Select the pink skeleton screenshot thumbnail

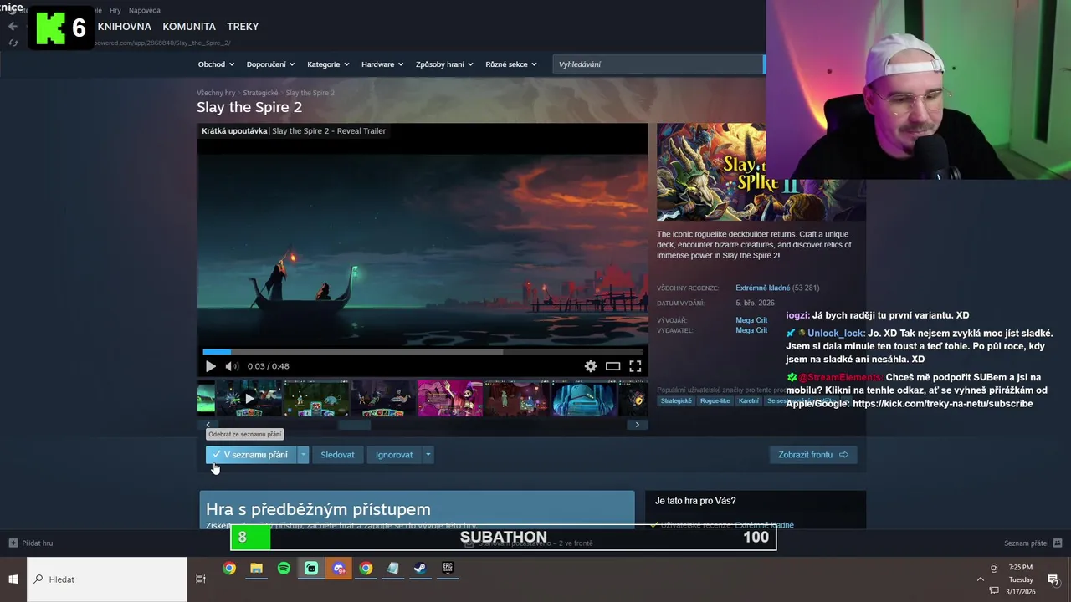pyautogui.click(x=449, y=398)
